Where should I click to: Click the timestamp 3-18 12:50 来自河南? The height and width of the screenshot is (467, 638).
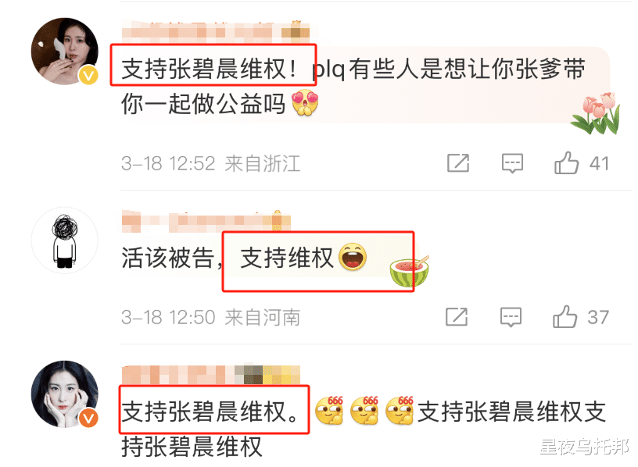[211, 317]
